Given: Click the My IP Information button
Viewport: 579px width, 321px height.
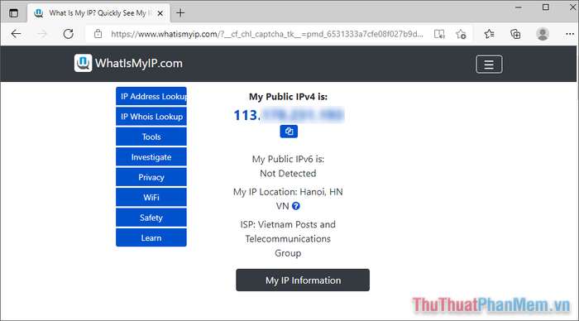Looking at the screenshot, I should pos(303,280).
